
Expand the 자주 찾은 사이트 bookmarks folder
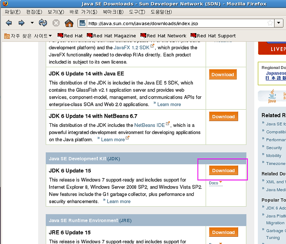point(28,36)
